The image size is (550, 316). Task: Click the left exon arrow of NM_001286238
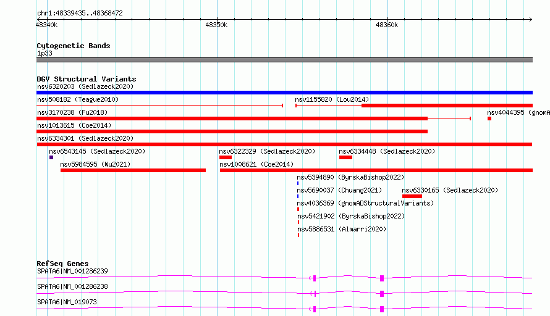click(313, 294)
